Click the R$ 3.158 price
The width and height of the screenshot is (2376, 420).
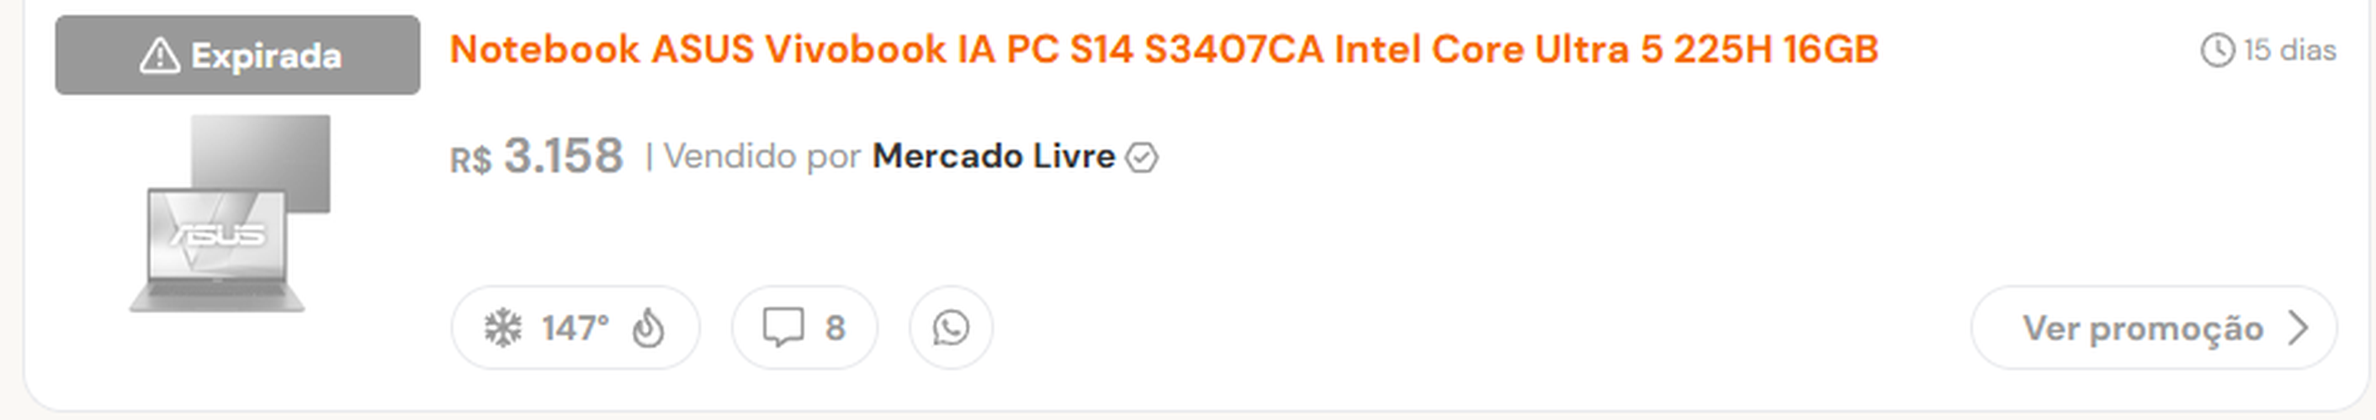536,156
